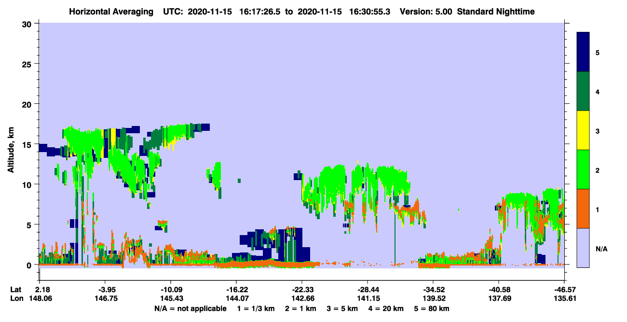Viewport: 627px width, 322px height.
Task: Click the 25 altitude tick label
Action: pos(28,64)
